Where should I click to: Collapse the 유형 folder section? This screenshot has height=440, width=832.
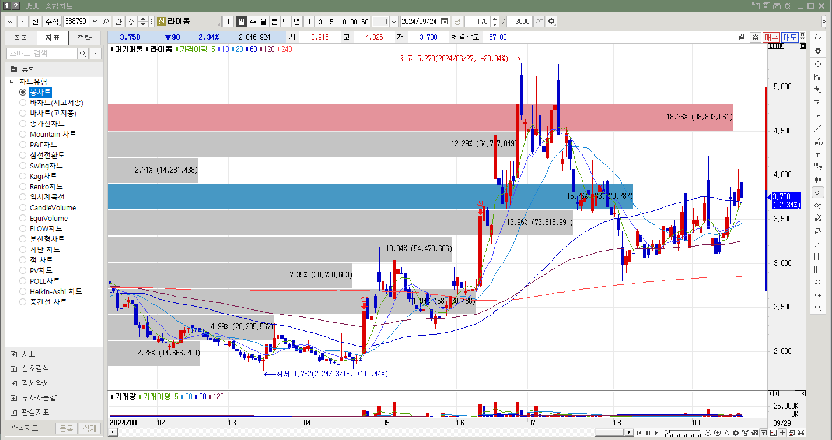pos(13,69)
